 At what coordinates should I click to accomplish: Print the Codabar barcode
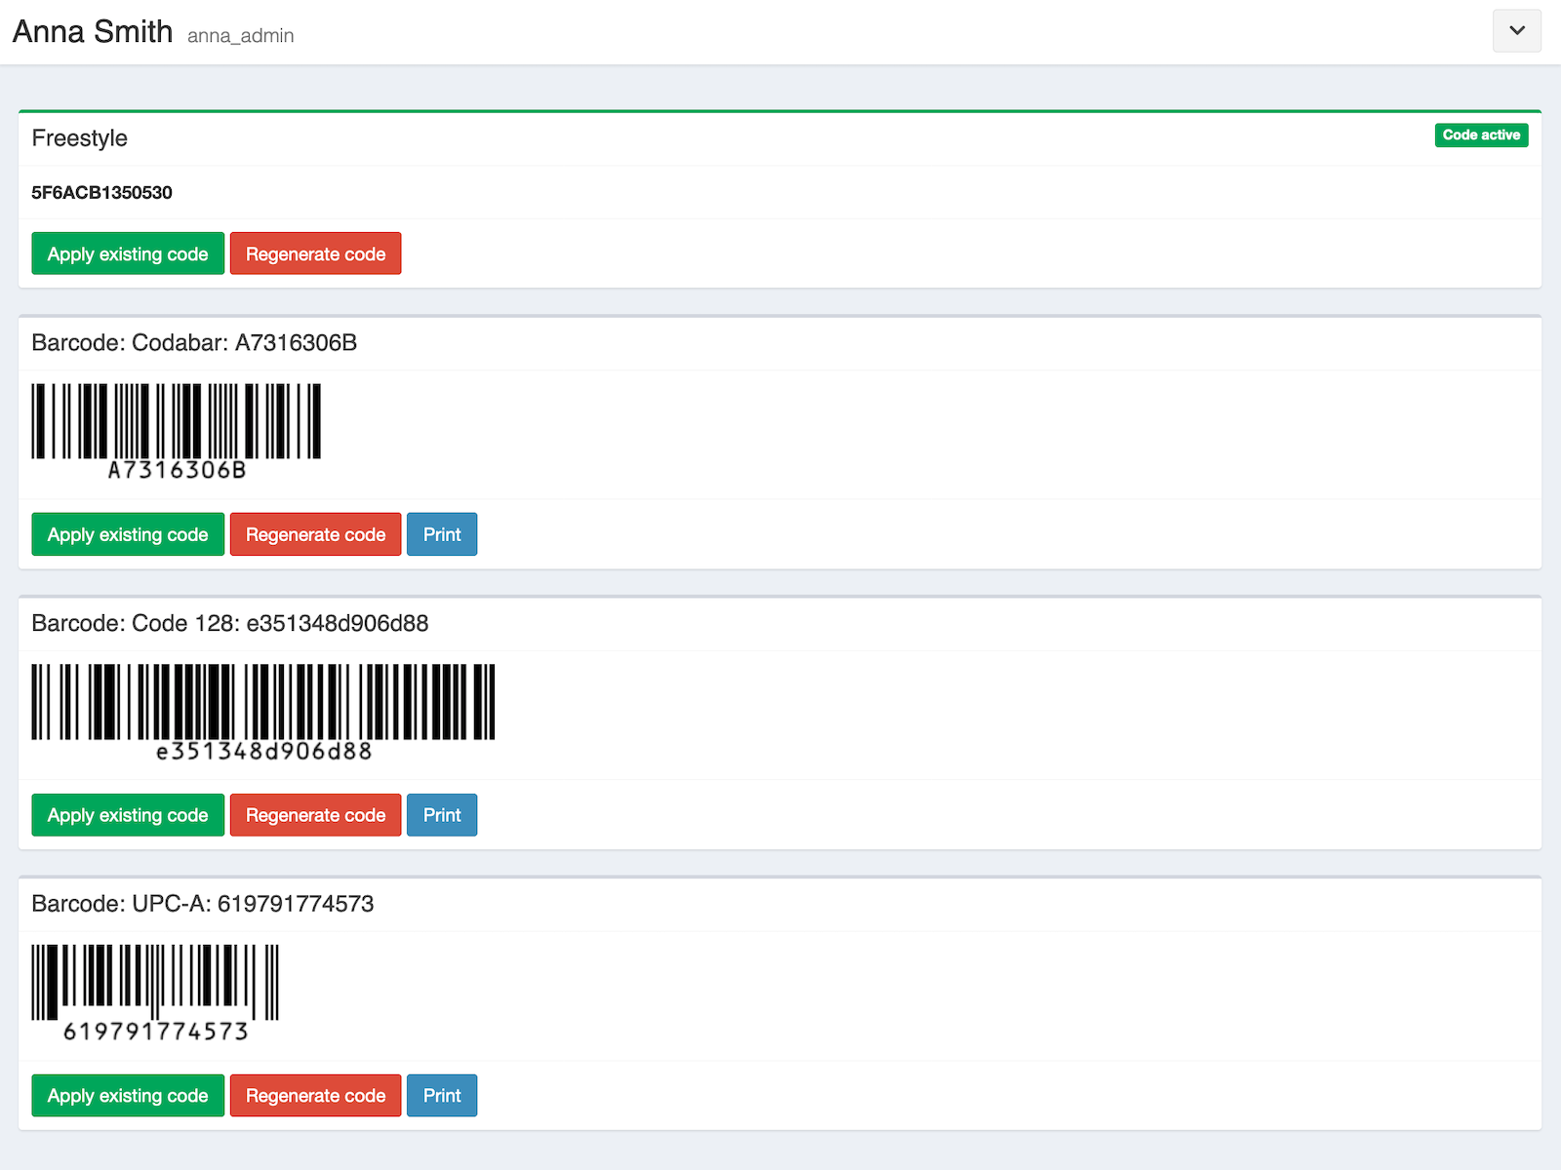442,534
